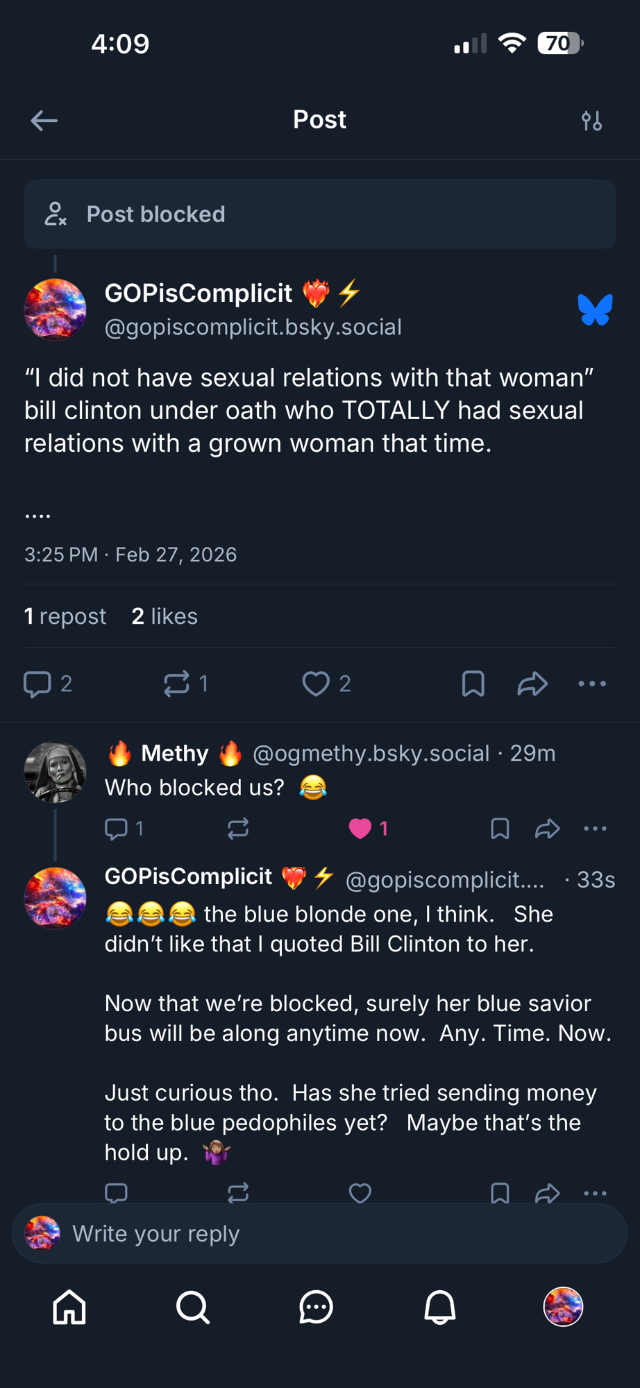Screen dimensions: 640x1388
Task: Reply to the main post via comment icon
Action: (37, 684)
